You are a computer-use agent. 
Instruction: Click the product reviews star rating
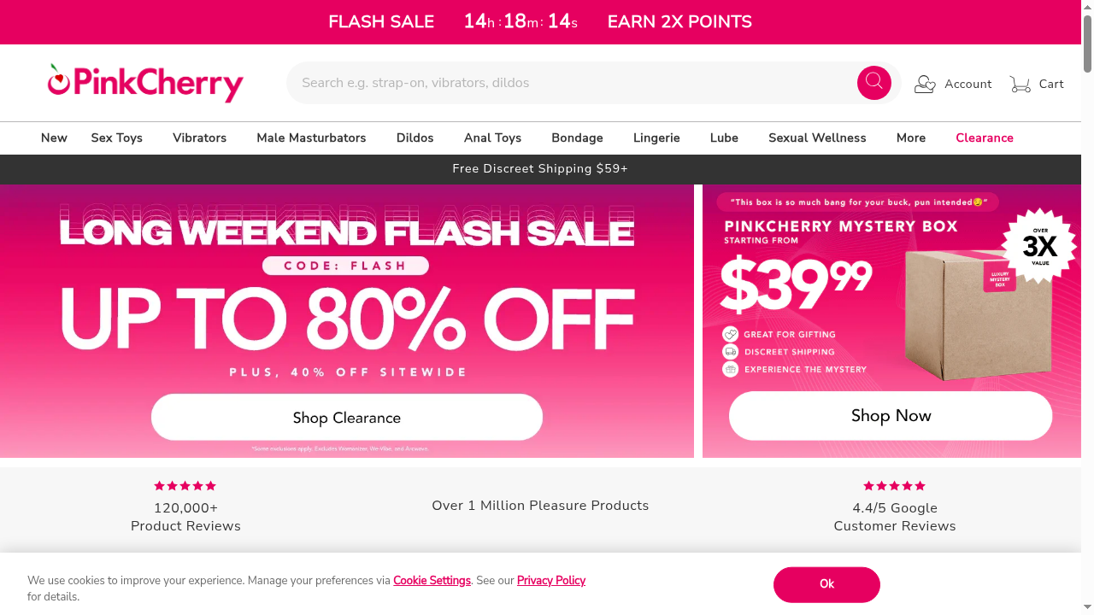pos(185,486)
